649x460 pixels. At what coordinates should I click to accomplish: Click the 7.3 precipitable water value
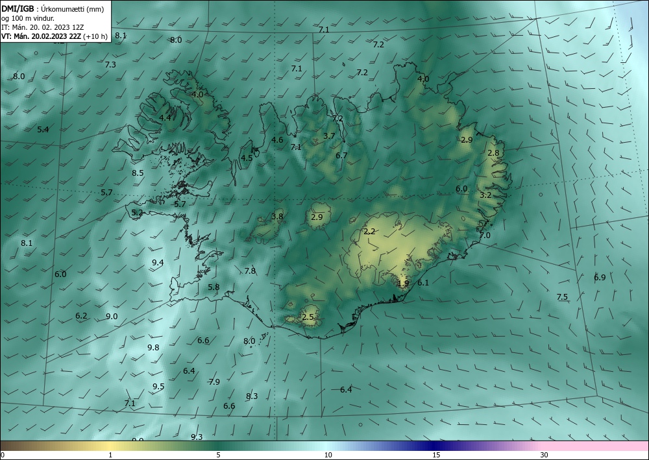click(110, 64)
